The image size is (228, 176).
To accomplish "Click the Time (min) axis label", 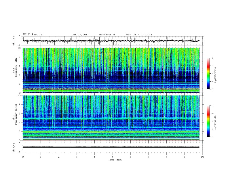I will (115, 160).
